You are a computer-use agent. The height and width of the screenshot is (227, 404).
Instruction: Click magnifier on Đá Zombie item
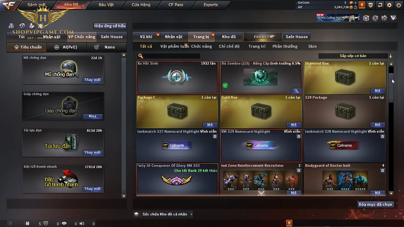pyautogui.click(x=296, y=91)
